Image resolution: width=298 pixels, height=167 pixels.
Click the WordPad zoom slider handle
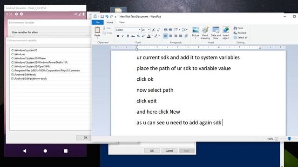pos(289,139)
